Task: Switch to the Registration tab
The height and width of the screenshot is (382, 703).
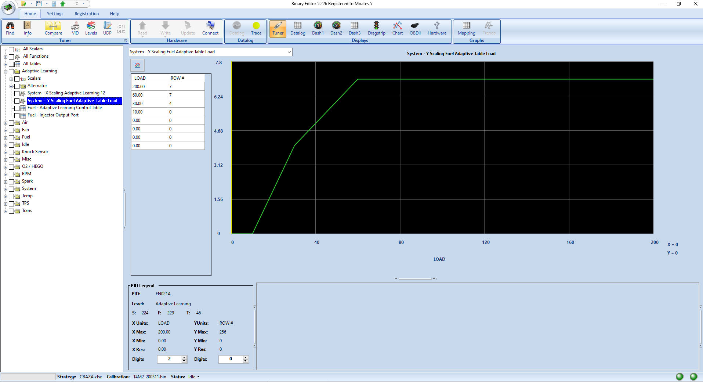Action: (x=87, y=14)
